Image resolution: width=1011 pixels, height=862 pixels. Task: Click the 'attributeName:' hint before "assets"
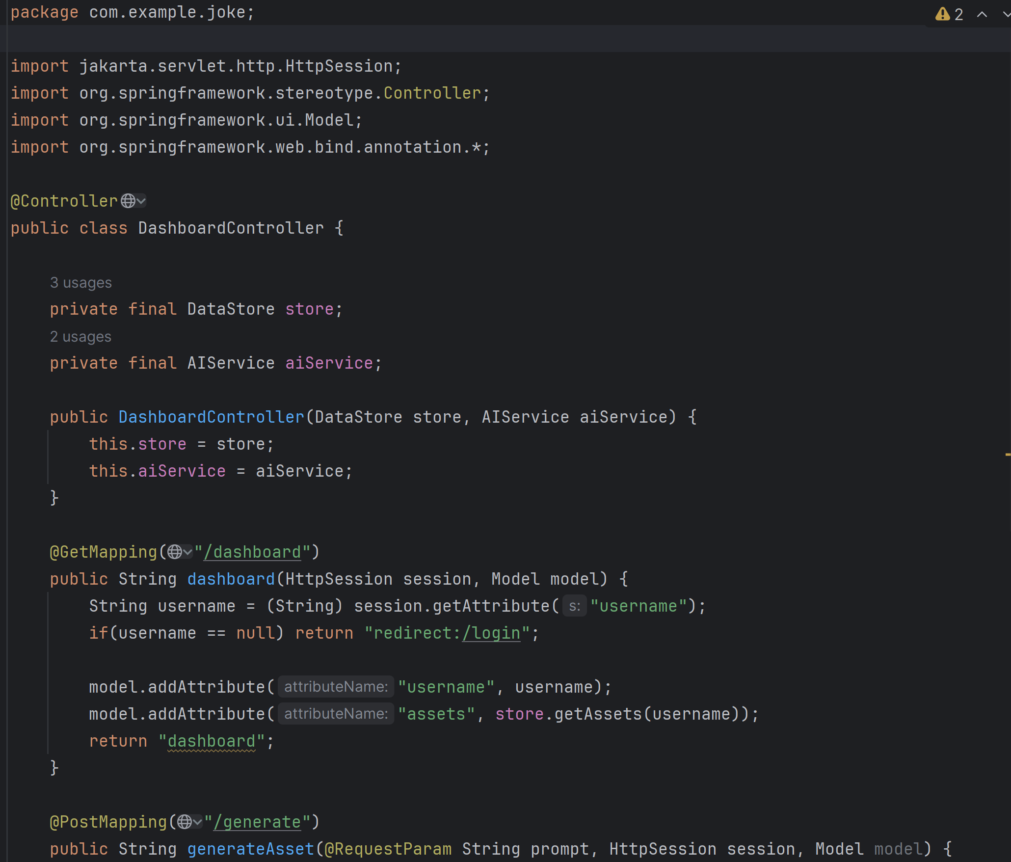pyautogui.click(x=336, y=714)
